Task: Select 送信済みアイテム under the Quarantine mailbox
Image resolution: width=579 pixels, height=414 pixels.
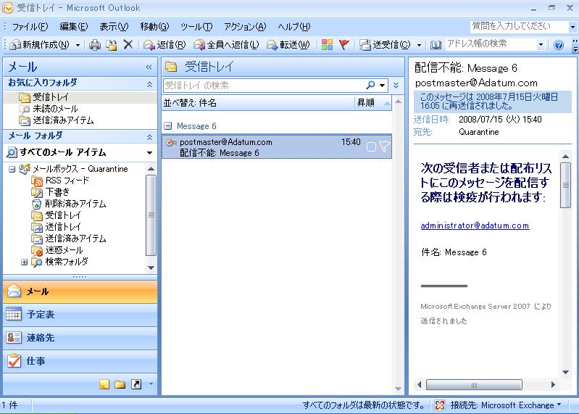Action: [x=69, y=239]
